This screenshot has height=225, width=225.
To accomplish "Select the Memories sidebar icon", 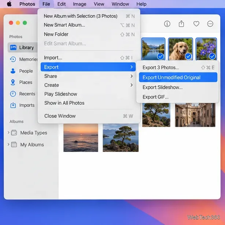I will click(13, 59).
